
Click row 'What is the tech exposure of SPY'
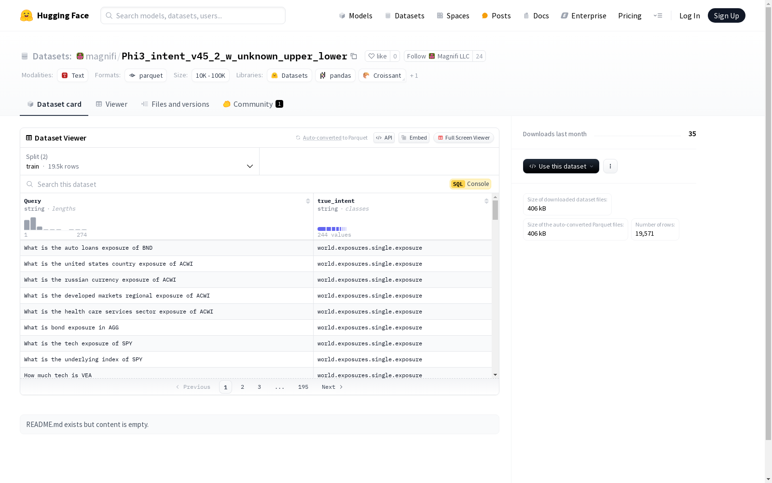[256, 343]
